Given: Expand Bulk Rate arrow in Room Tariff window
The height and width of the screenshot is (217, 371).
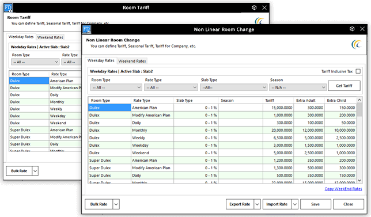Looking at the screenshot, I should (x=35, y=171).
